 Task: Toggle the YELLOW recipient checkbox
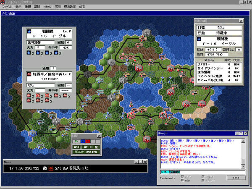(x=203, y=181)
